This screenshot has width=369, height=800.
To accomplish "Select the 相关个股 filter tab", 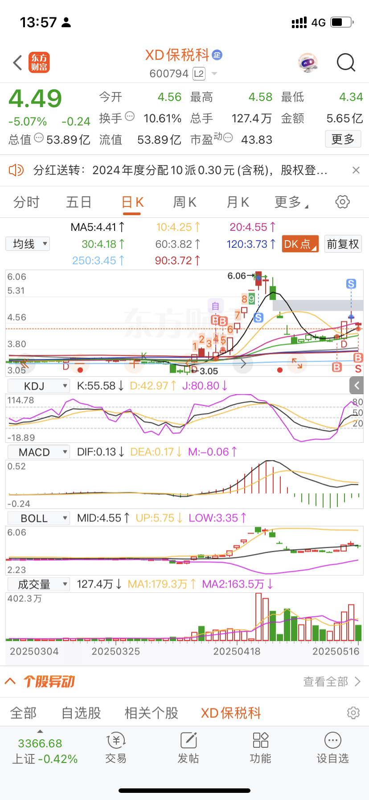I will [x=152, y=713].
